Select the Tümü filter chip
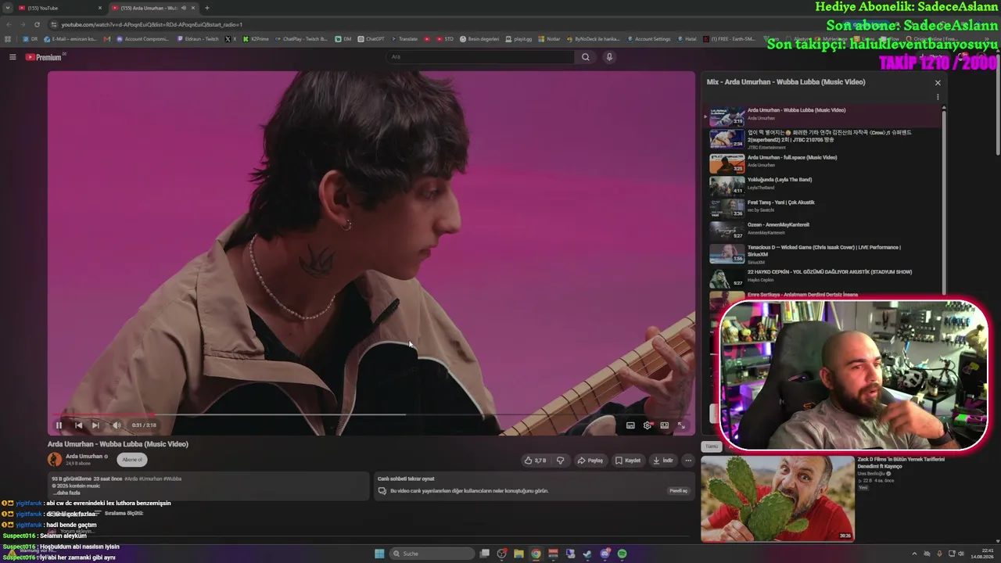The width and height of the screenshot is (1001, 563). (x=712, y=446)
